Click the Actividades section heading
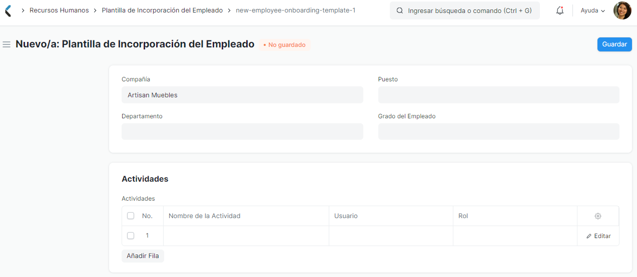This screenshot has width=637, height=277. 145,179
